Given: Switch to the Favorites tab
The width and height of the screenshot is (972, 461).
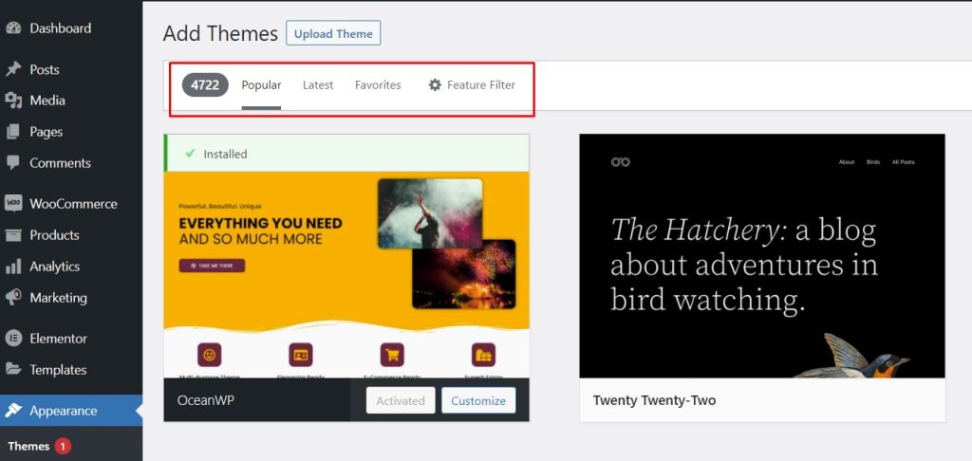Looking at the screenshot, I should coord(378,84).
